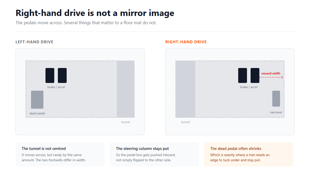The width and height of the screenshot is (310, 170).
Task: Select the brake pedal in the right-hand drive diagram
Action: tap(243, 75)
